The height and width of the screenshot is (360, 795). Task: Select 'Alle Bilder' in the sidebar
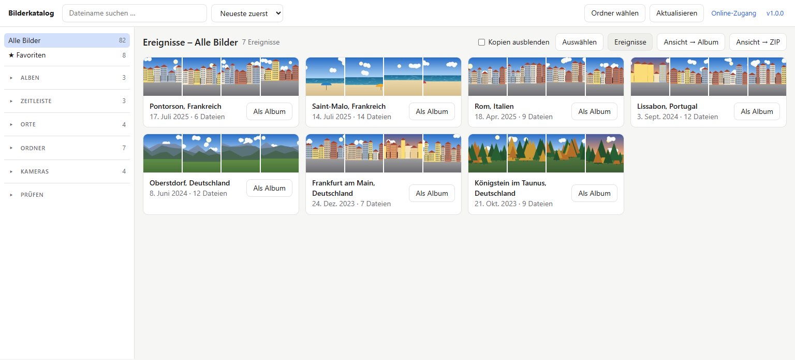[67, 40]
